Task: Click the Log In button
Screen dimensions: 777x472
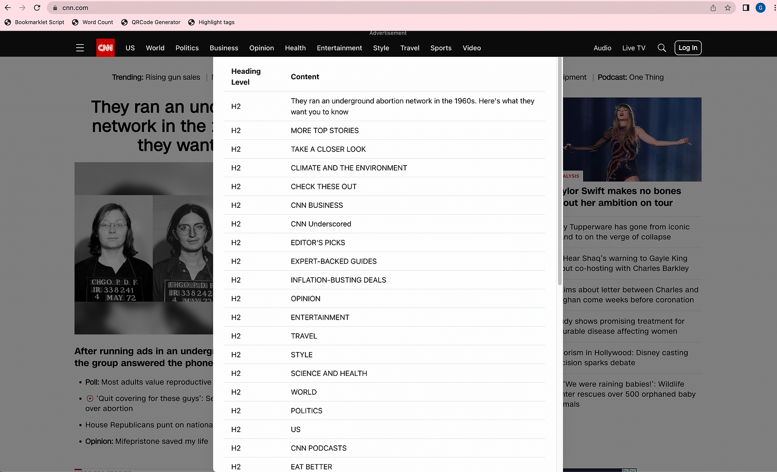Action: point(688,48)
